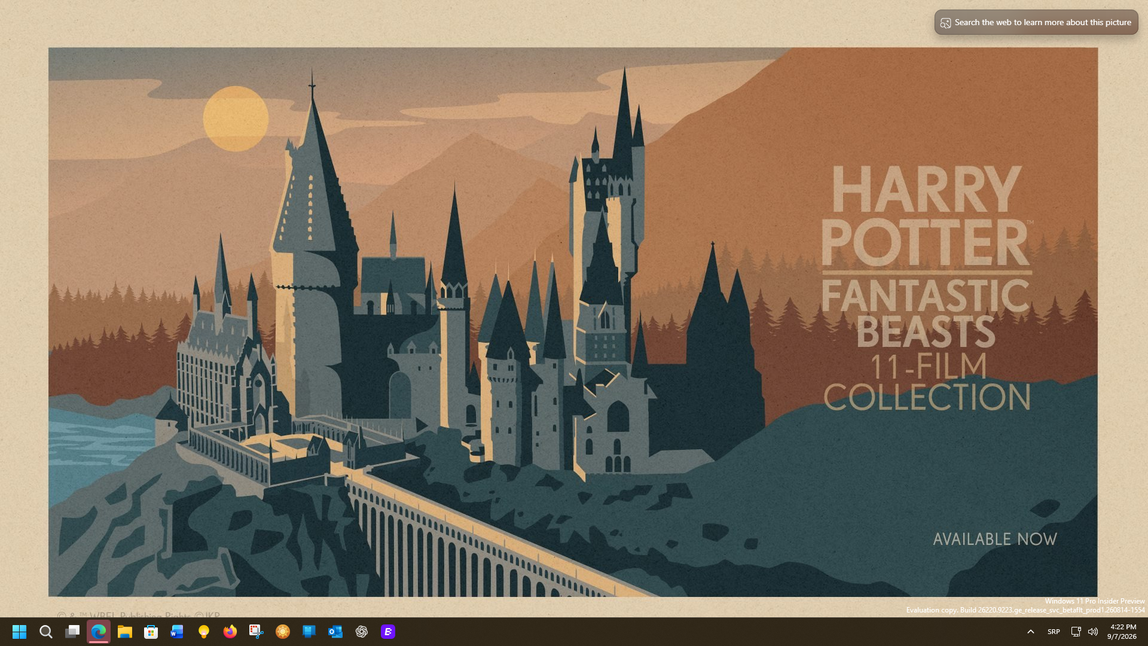Switch to Microsoft Edge in taskbar

click(x=99, y=632)
